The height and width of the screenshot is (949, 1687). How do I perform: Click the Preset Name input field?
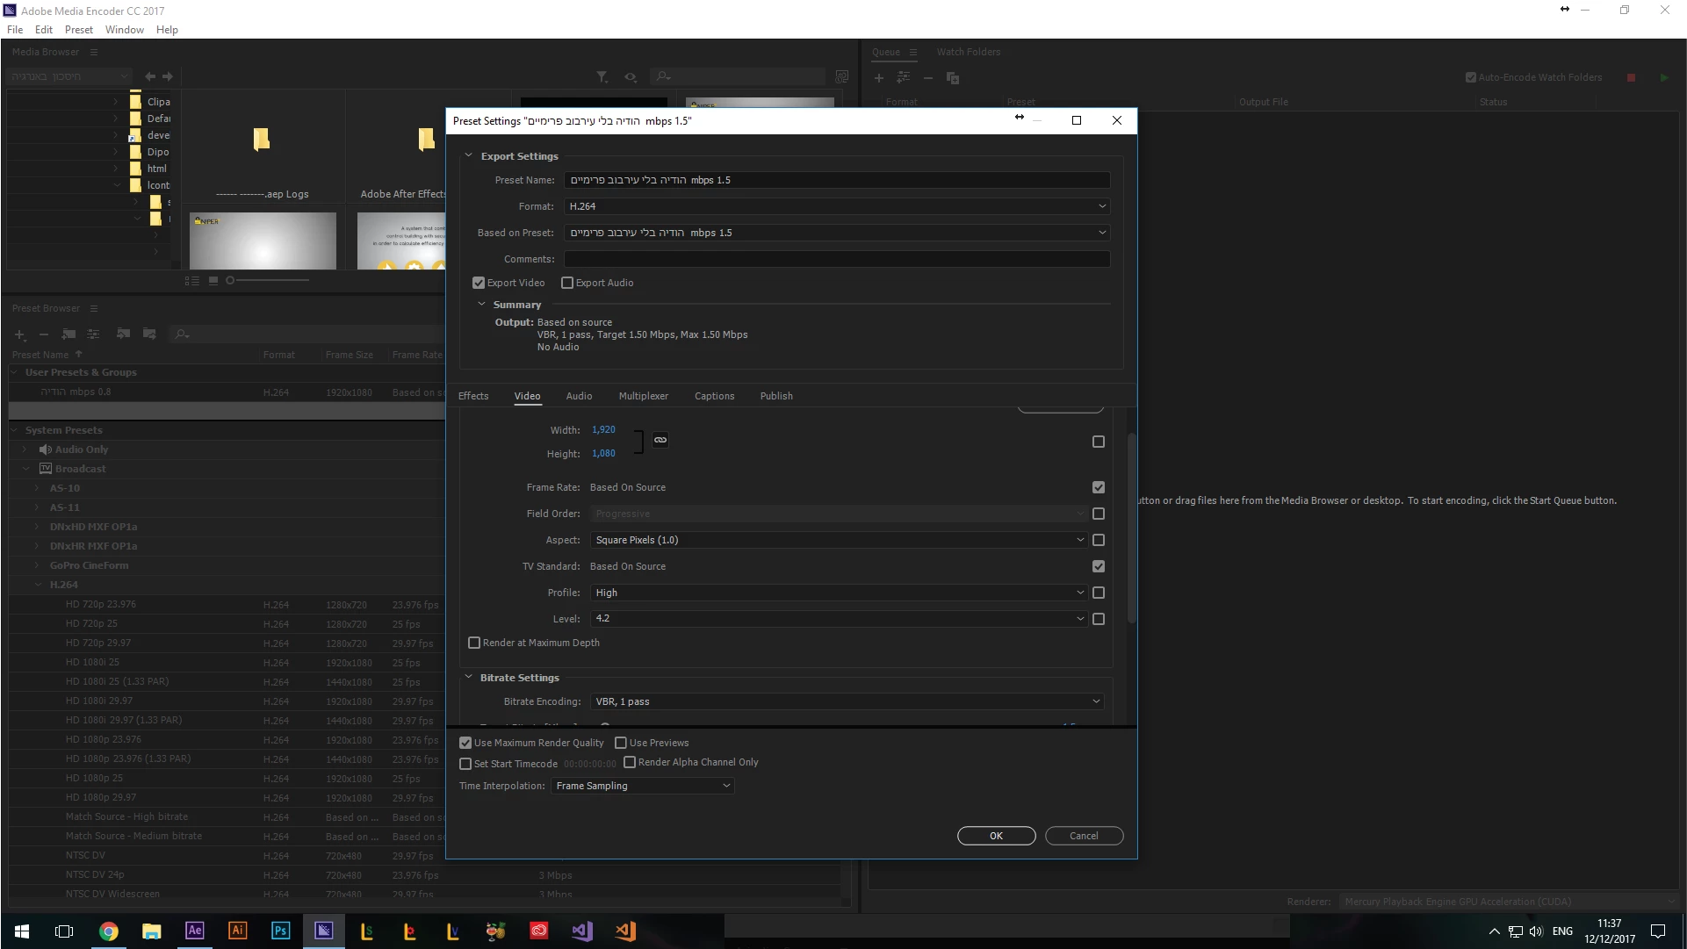click(x=837, y=180)
